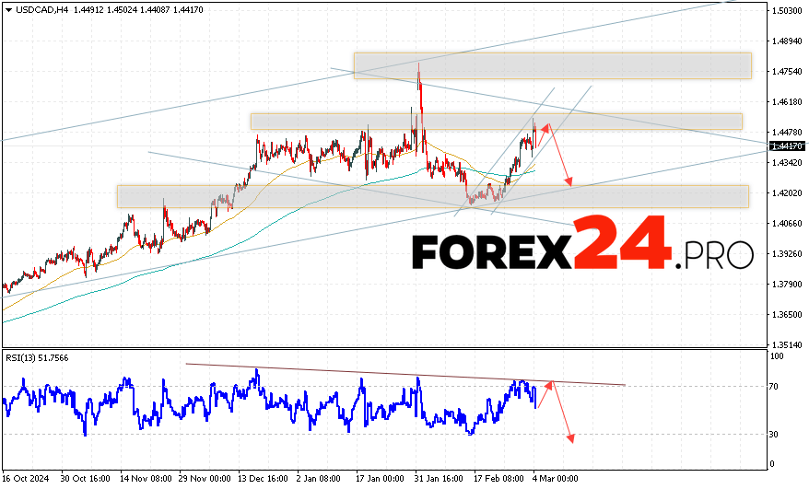The image size is (809, 489).
Task: Click the triangle icon before USDCAD,H4
Action: coord(7,9)
